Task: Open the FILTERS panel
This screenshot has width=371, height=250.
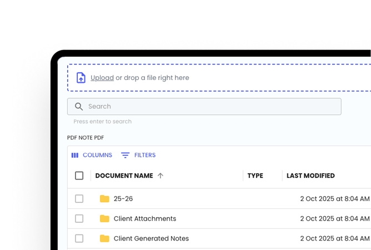Action: (x=138, y=155)
